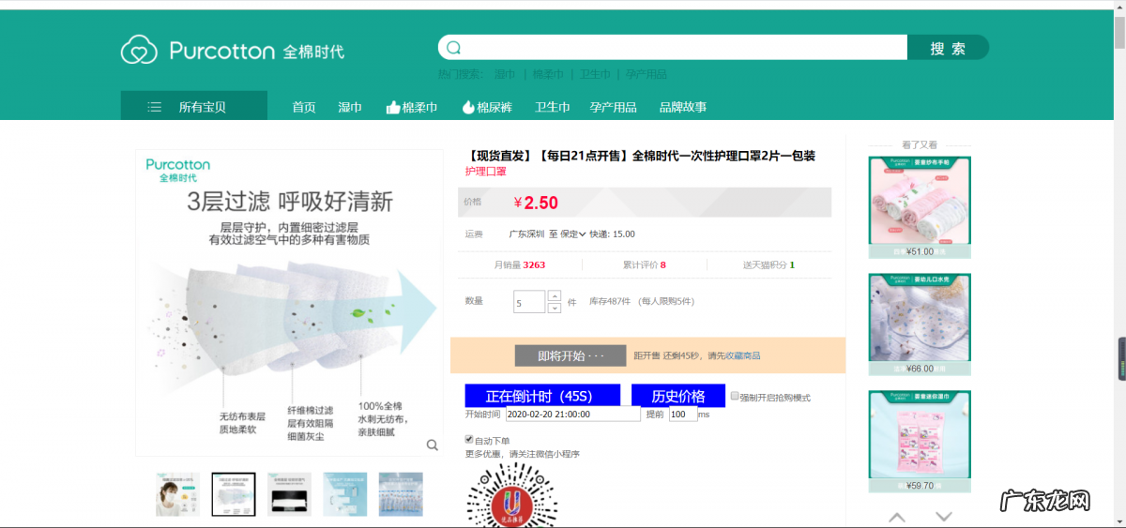Image resolution: width=1126 pixels, height=528 pixels.
Task: Click the flame icon next to 棉尿裤
Action: pos(468,107)
